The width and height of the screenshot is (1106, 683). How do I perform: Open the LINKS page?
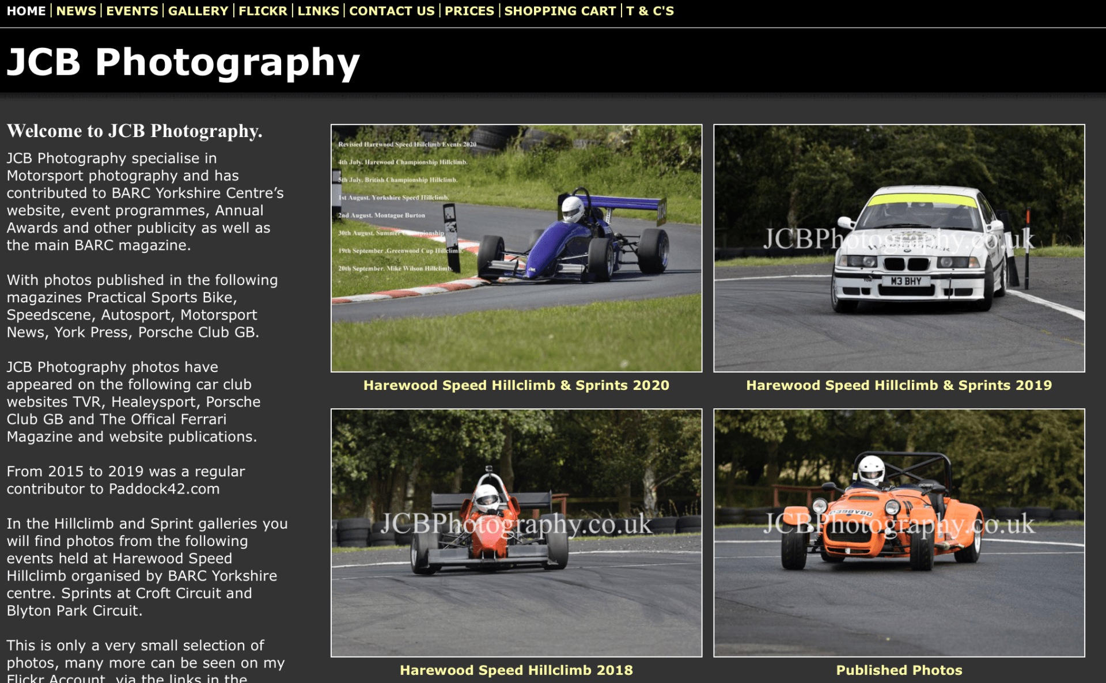(319, 10)
